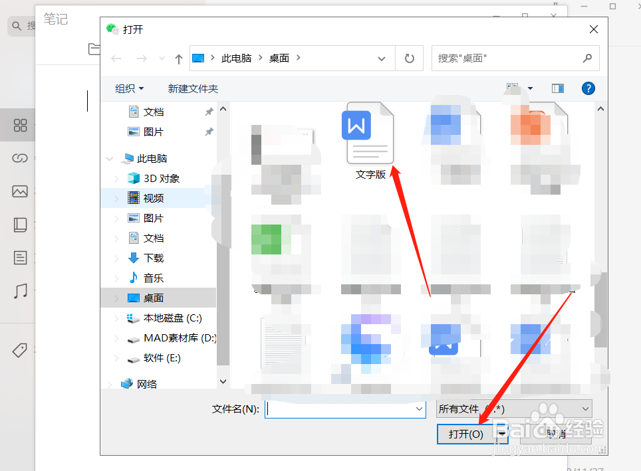
Task: Select the 文字版 document thumbnail
Action: [x=370, y=132]
